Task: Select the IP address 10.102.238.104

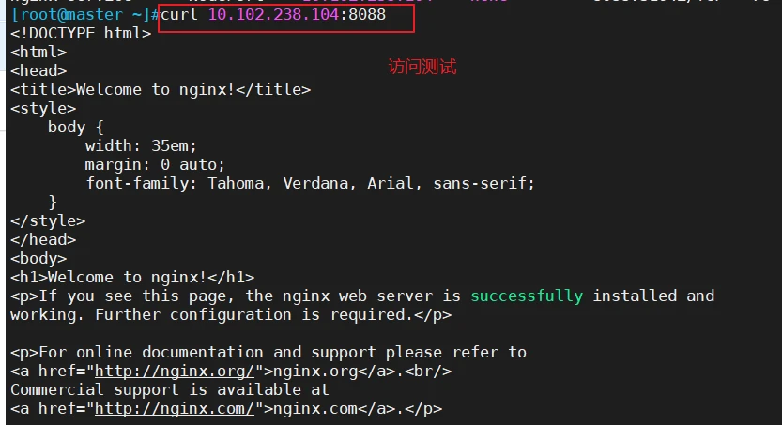Action: point(273,14)
